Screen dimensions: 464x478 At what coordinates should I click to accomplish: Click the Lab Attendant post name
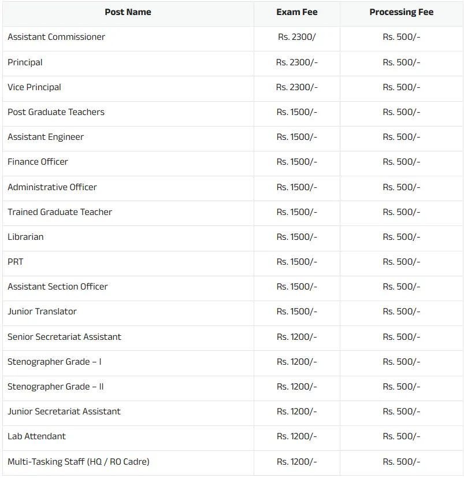click(36, 436)
